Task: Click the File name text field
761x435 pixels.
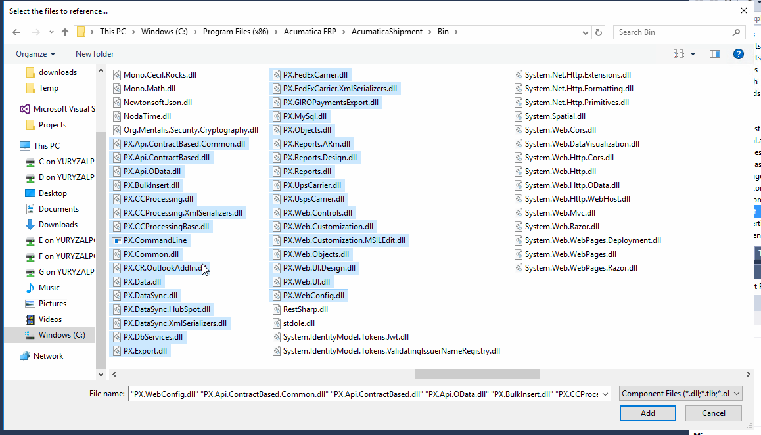Action: [x=364, y=394]
